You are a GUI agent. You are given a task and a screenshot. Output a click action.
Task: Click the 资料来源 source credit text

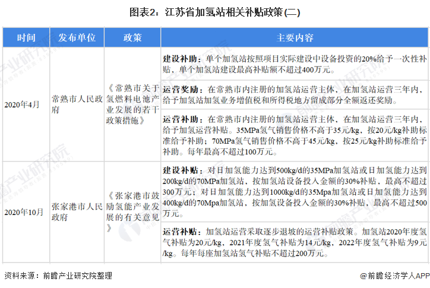[58, 276]
